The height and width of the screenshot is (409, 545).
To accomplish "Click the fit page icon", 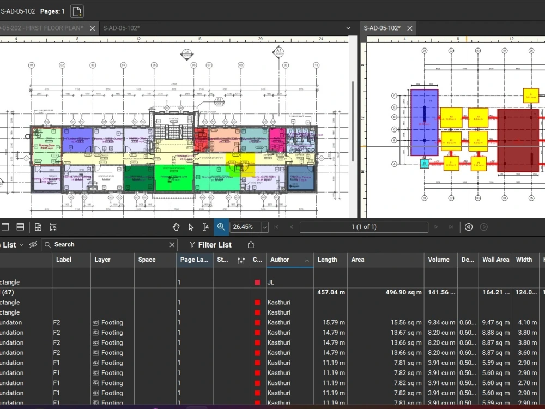I will pyautogui.click(x=38, y=227).
